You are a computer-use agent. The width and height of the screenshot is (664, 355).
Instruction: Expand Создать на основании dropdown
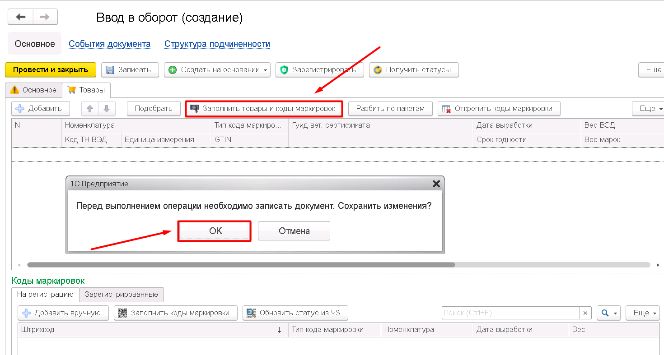coord(265,70)
